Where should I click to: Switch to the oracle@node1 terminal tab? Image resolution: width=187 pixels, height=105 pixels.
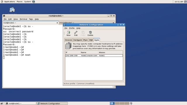87,23
